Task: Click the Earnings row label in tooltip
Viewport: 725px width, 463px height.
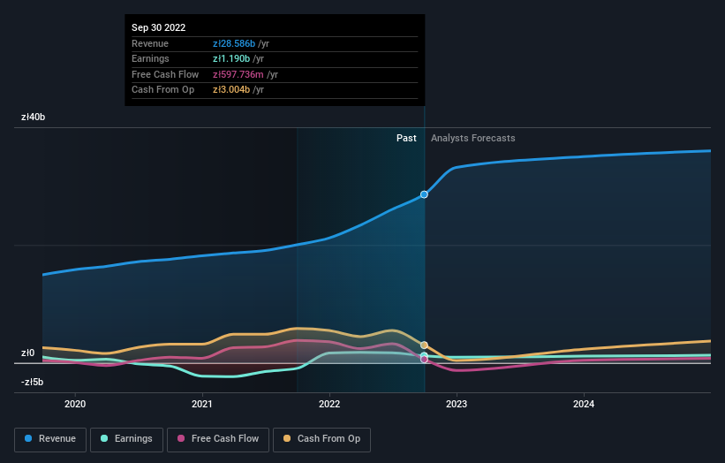Action: click(x=150, y=58)
